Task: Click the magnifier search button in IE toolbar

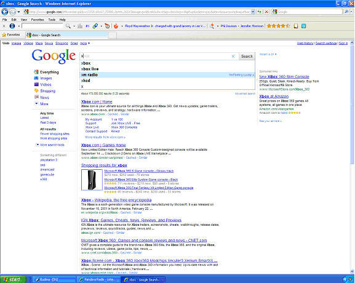Action: tap(346, 12)
